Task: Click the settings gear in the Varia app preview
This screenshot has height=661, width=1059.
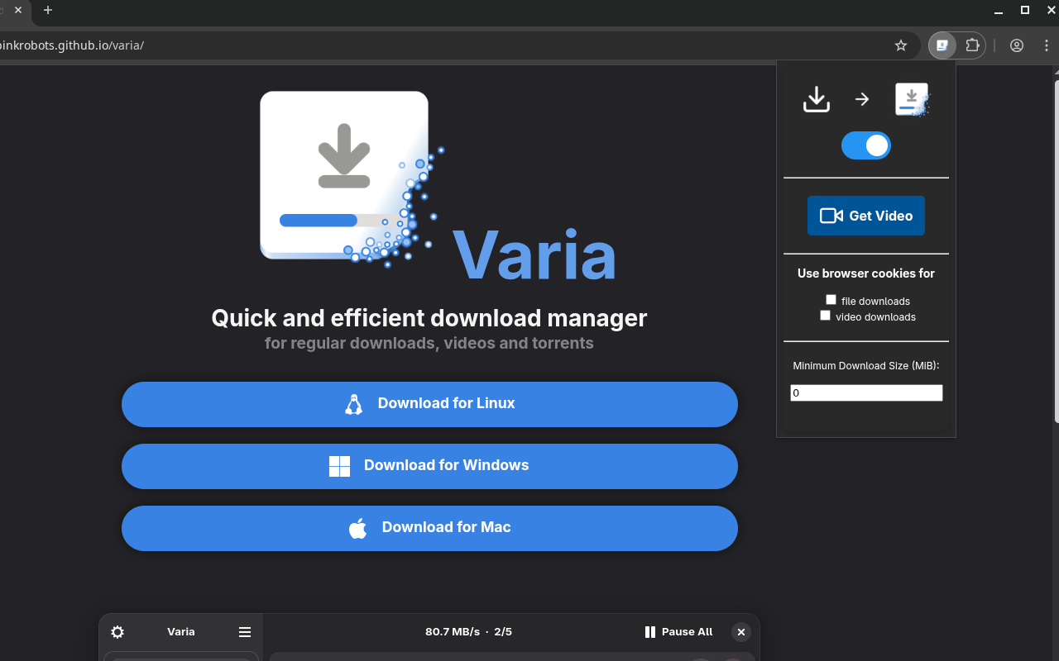Action: pyautogui.click(x=117, y=632)
